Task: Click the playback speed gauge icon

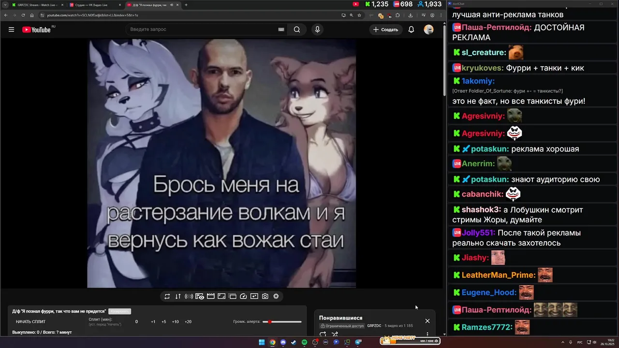Action: (243, 296)
